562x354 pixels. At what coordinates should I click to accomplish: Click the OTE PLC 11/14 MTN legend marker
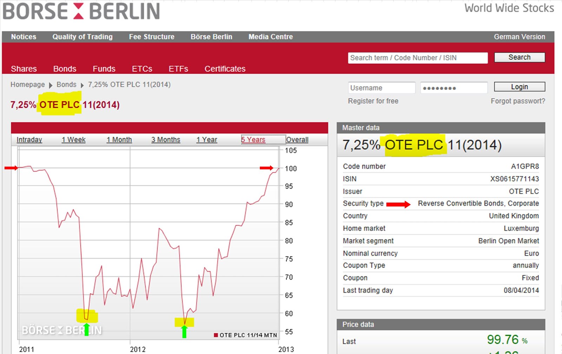tap(216, 335)
